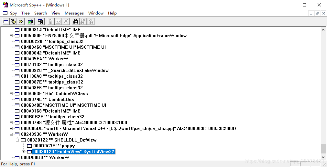Open the Tree menu
Viewport: 327px width, 167px height.
click(26, 13)
